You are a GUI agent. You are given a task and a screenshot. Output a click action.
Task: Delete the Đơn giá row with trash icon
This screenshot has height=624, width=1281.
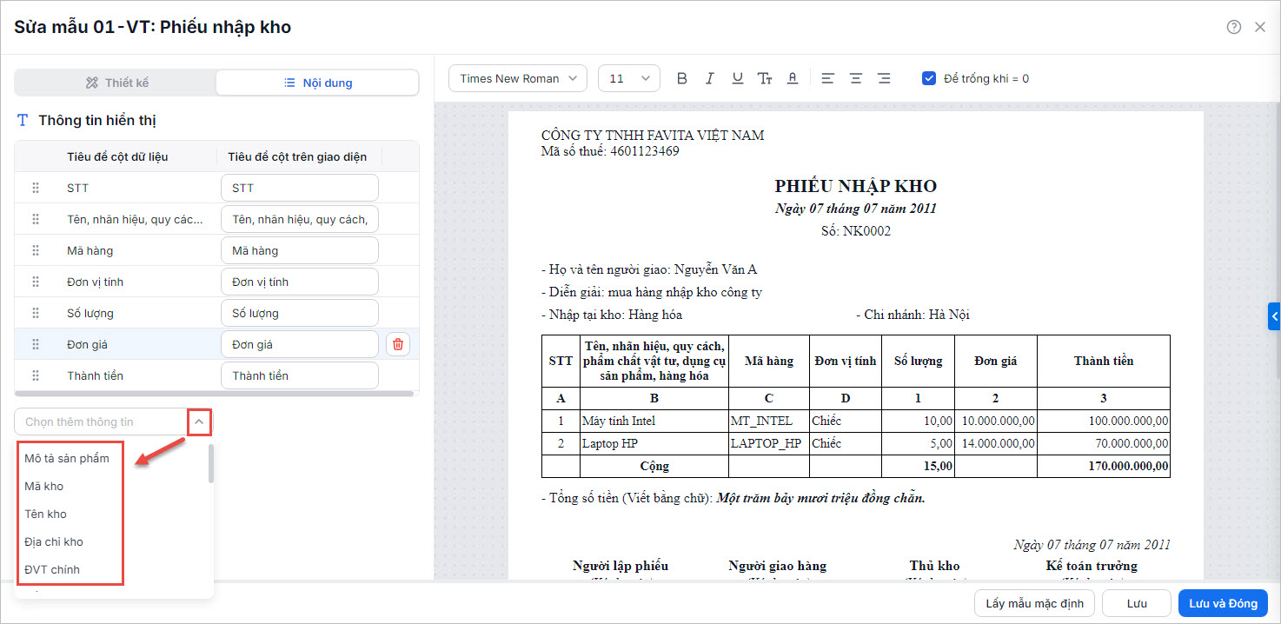tap(398, 344)
